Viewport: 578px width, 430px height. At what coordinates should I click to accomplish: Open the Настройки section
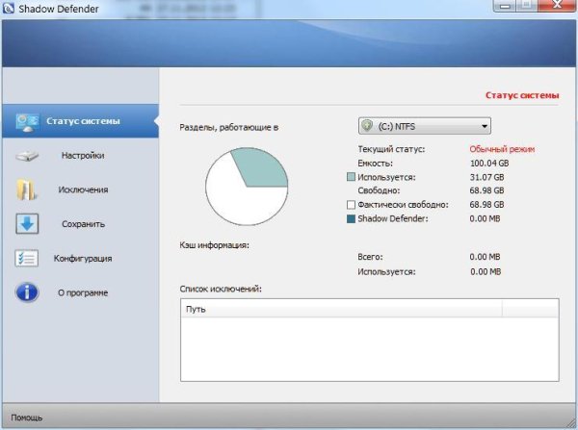(83, 156)
